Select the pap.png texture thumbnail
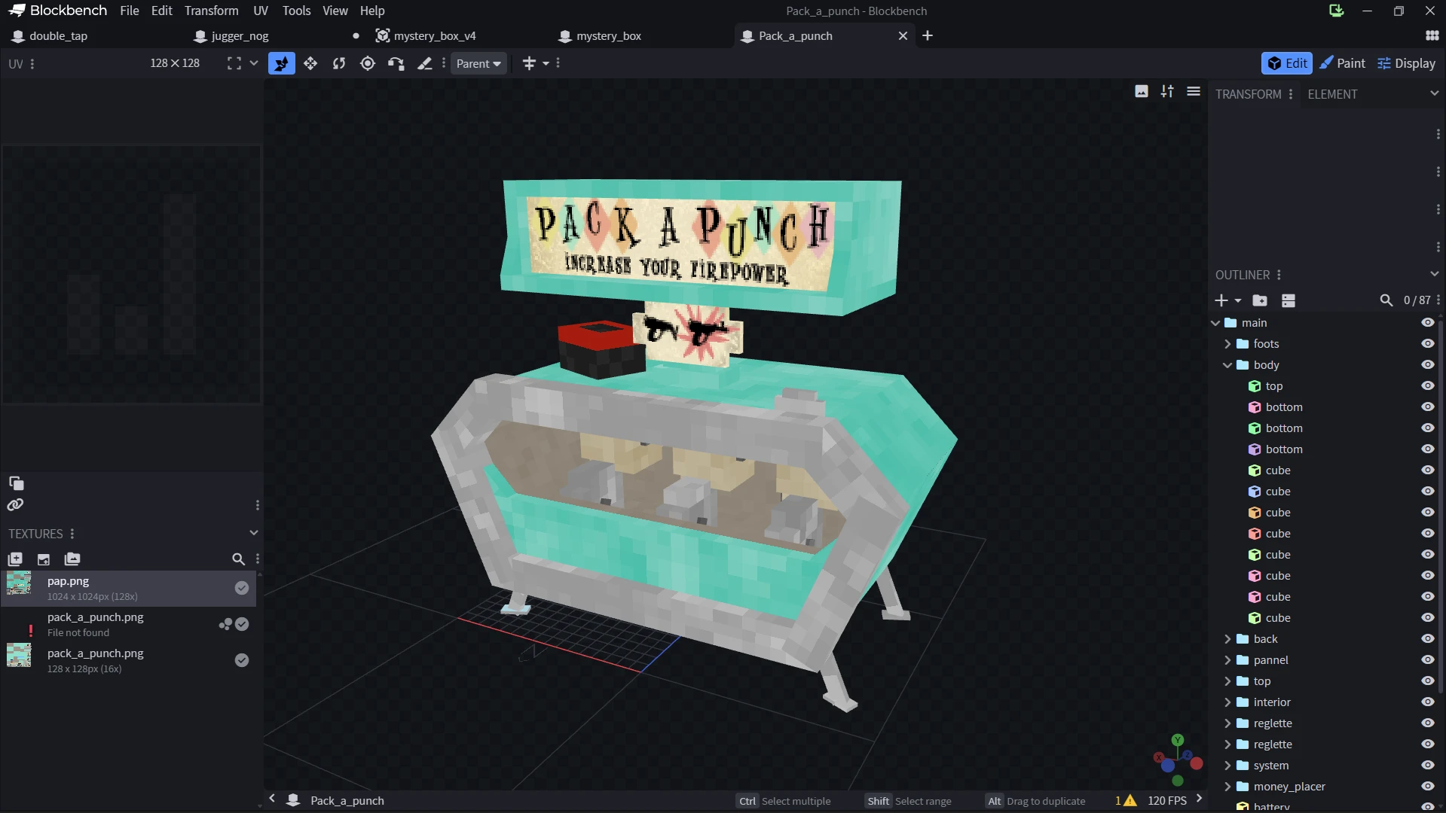 click(x=19, y=584)
